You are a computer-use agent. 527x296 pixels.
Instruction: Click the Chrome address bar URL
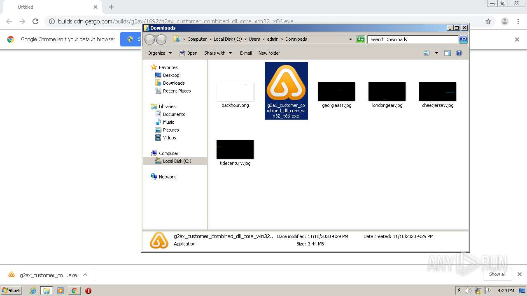175,21
